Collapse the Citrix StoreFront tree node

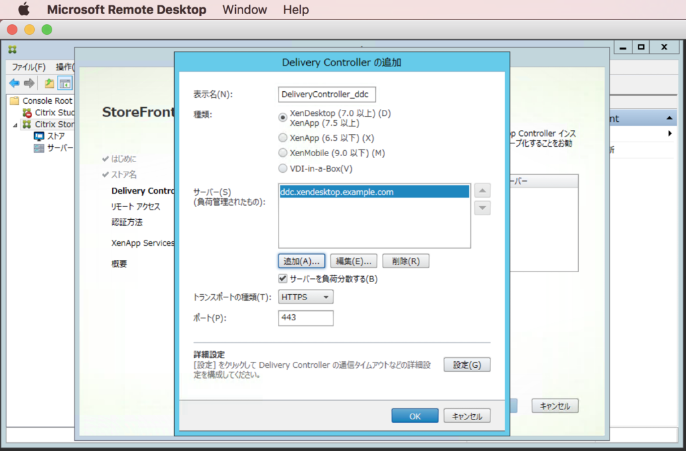[x=15, y=125]
